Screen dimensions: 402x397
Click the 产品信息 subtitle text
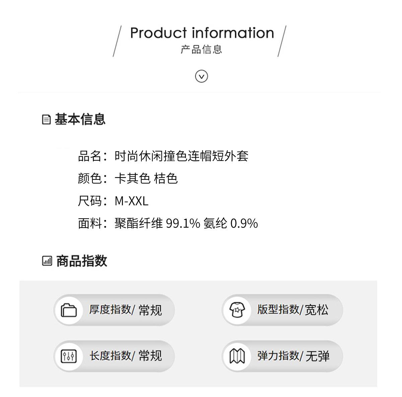coord(201,50)
